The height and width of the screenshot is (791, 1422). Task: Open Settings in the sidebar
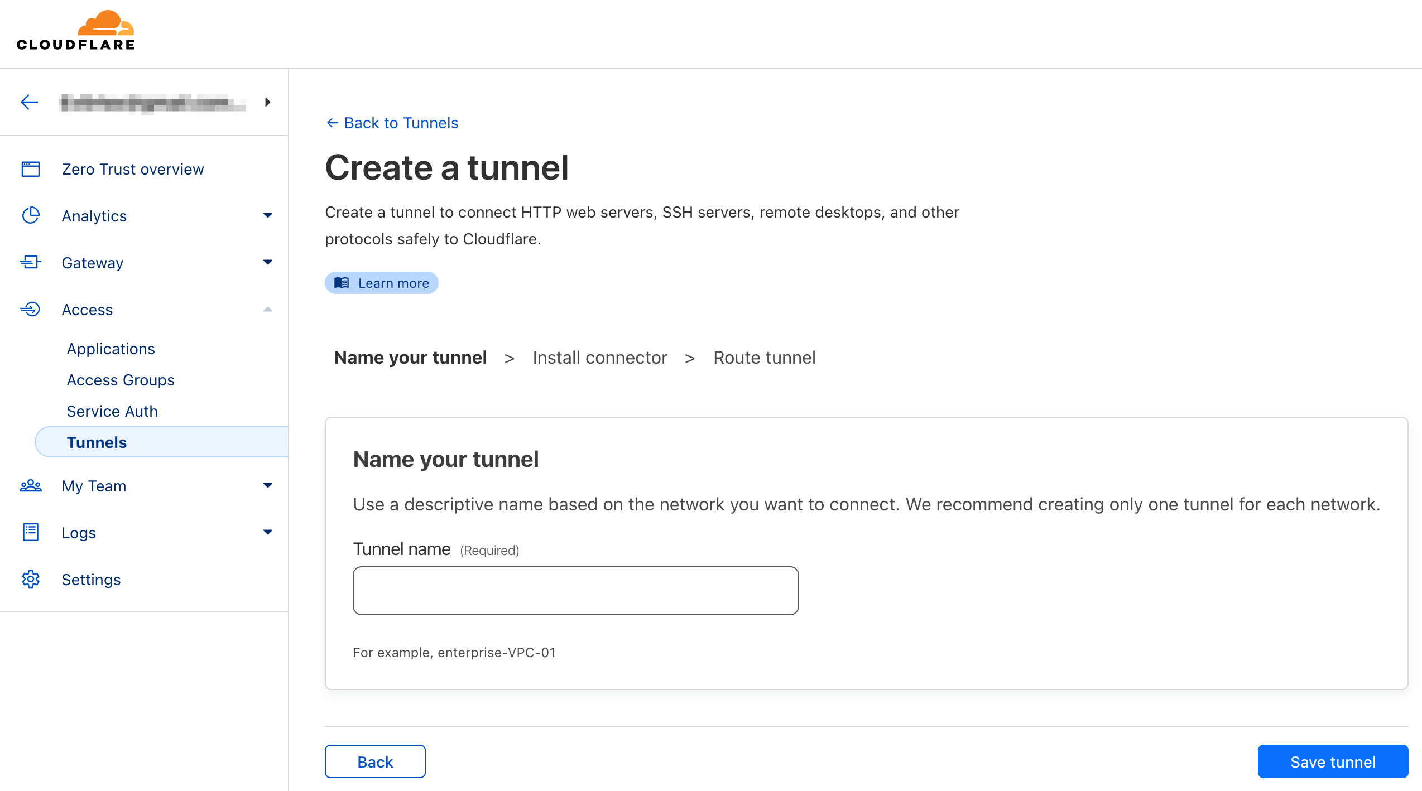pyautogui.click(x=91, y=580)
